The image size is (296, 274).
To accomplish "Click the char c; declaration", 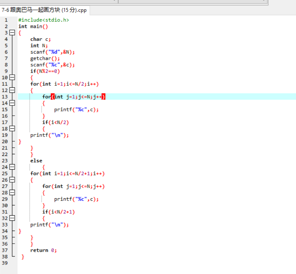I will click(40, 39).
